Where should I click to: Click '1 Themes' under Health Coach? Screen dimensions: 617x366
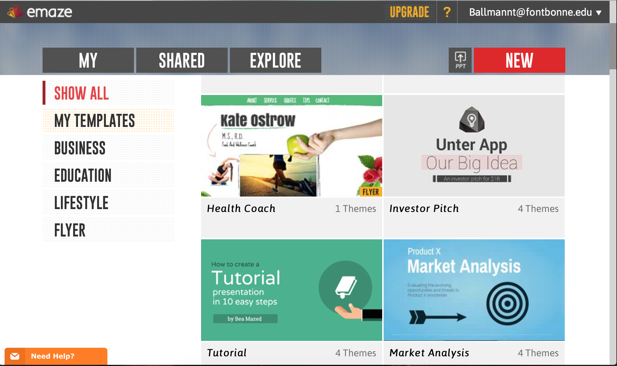(x=356, y=209)
